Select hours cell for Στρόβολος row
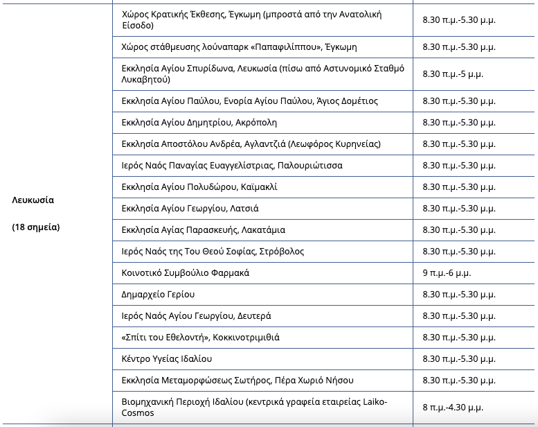538x427 pixels. click(x=474, y=252)
